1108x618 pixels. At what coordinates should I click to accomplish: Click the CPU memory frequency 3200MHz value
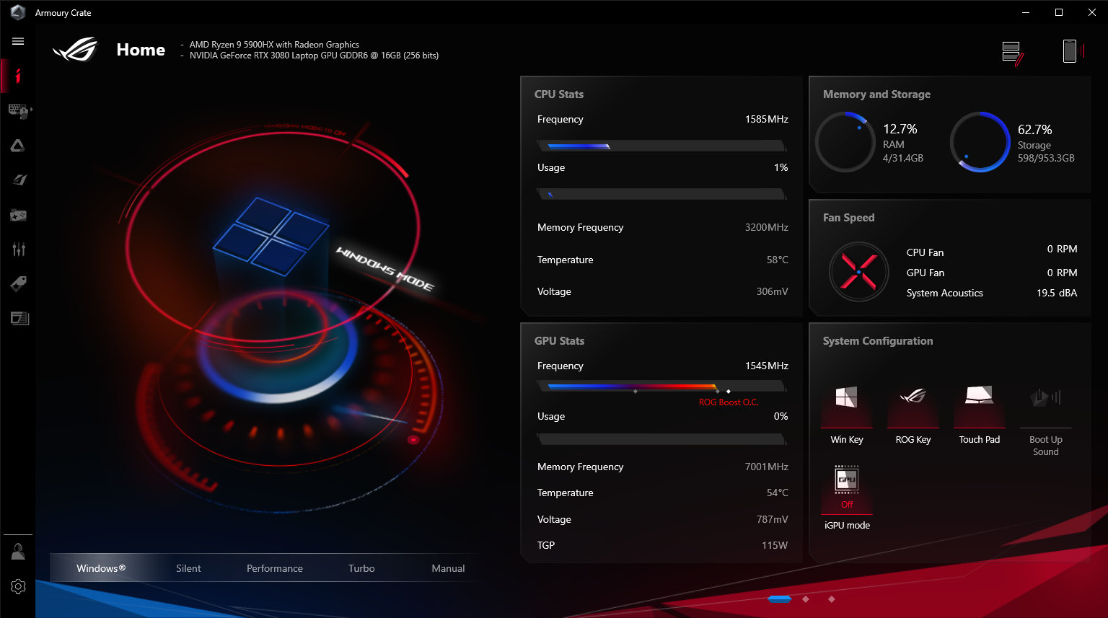coord(767,227)
